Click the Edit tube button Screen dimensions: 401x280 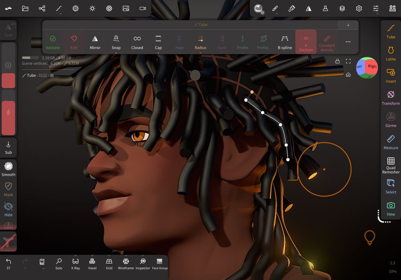click(x=74, y=42)
